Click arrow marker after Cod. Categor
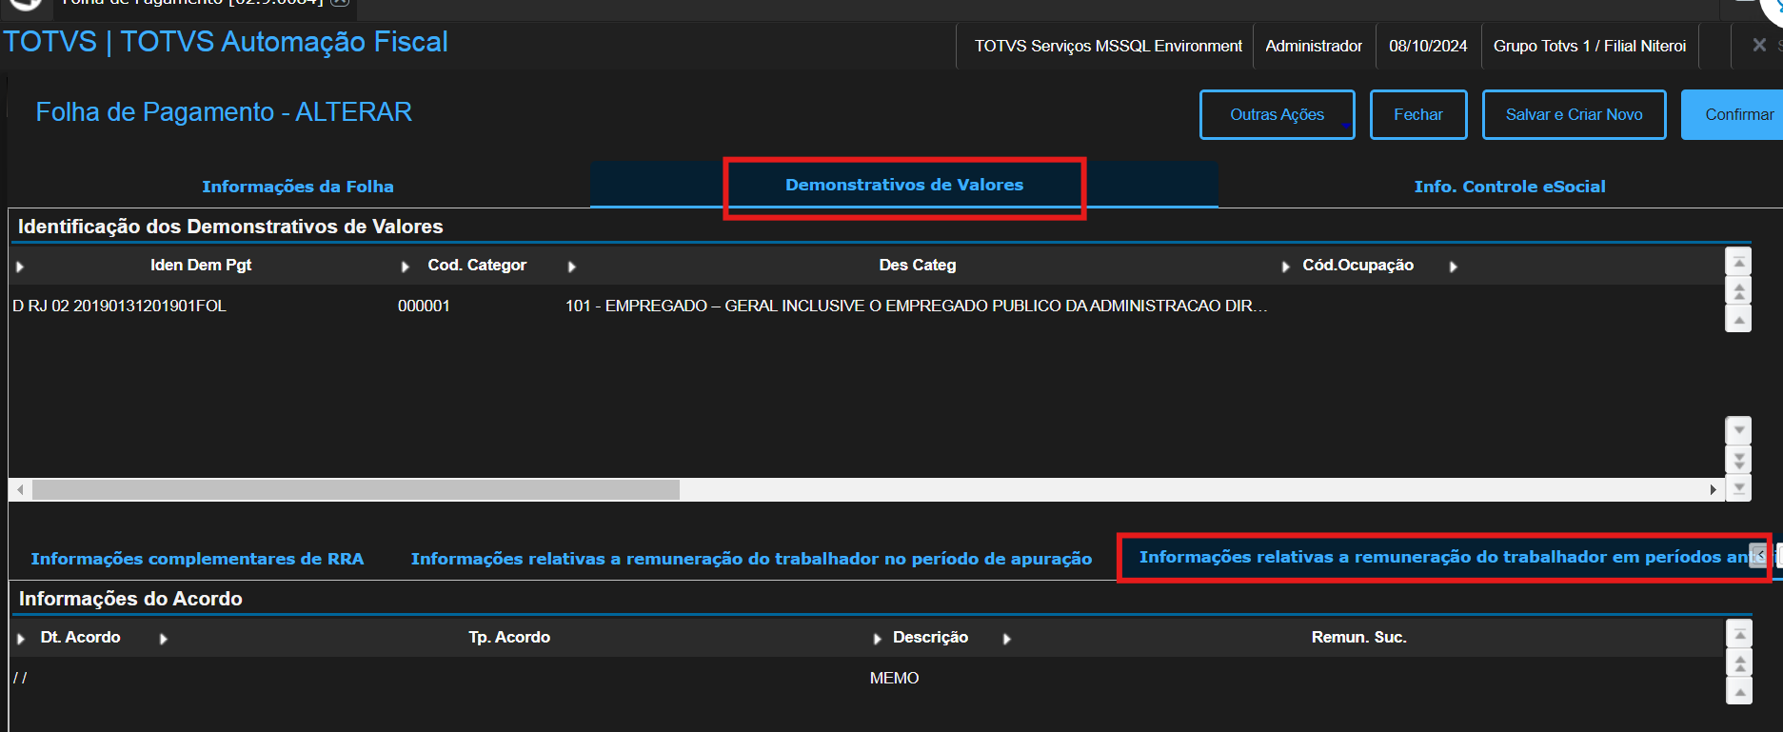The height and width of the screenshot is (732, 1783). point(571,267)
